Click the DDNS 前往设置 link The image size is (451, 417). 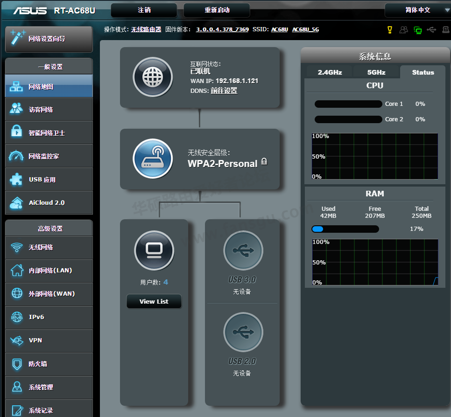224,90
